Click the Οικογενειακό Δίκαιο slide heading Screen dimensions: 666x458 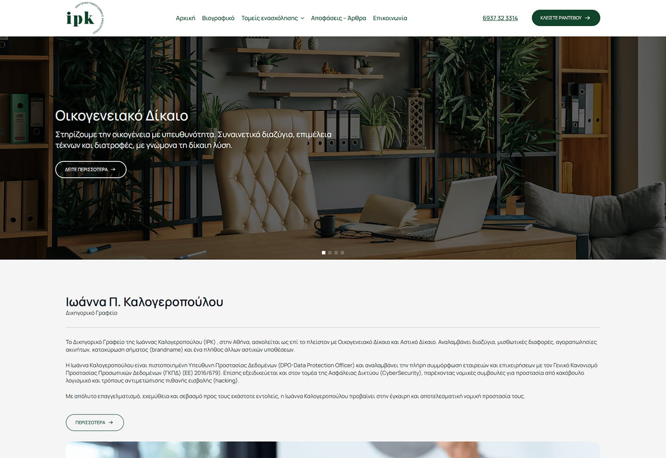click(x=121, y=115)
